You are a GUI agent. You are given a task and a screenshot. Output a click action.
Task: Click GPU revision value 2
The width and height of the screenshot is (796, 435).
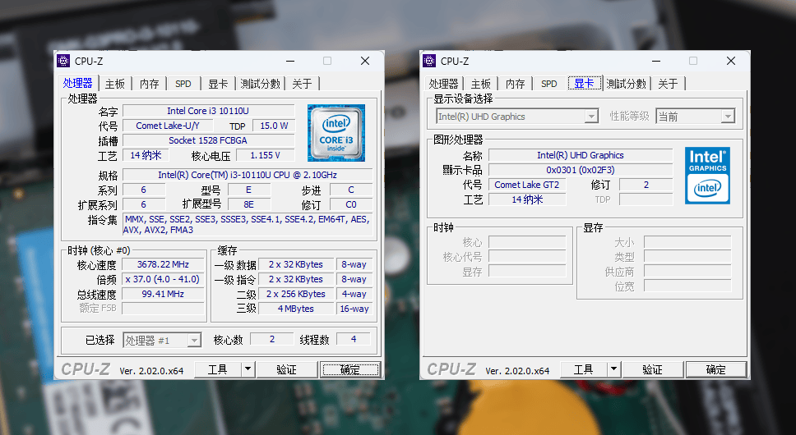646,185
